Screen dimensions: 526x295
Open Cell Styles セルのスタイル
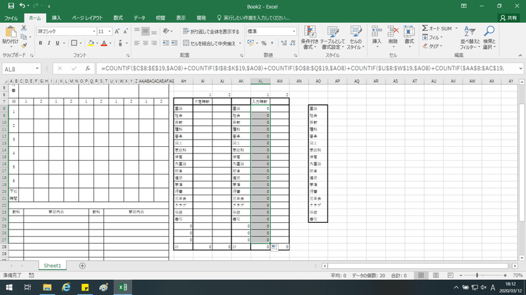click(356, 38)
